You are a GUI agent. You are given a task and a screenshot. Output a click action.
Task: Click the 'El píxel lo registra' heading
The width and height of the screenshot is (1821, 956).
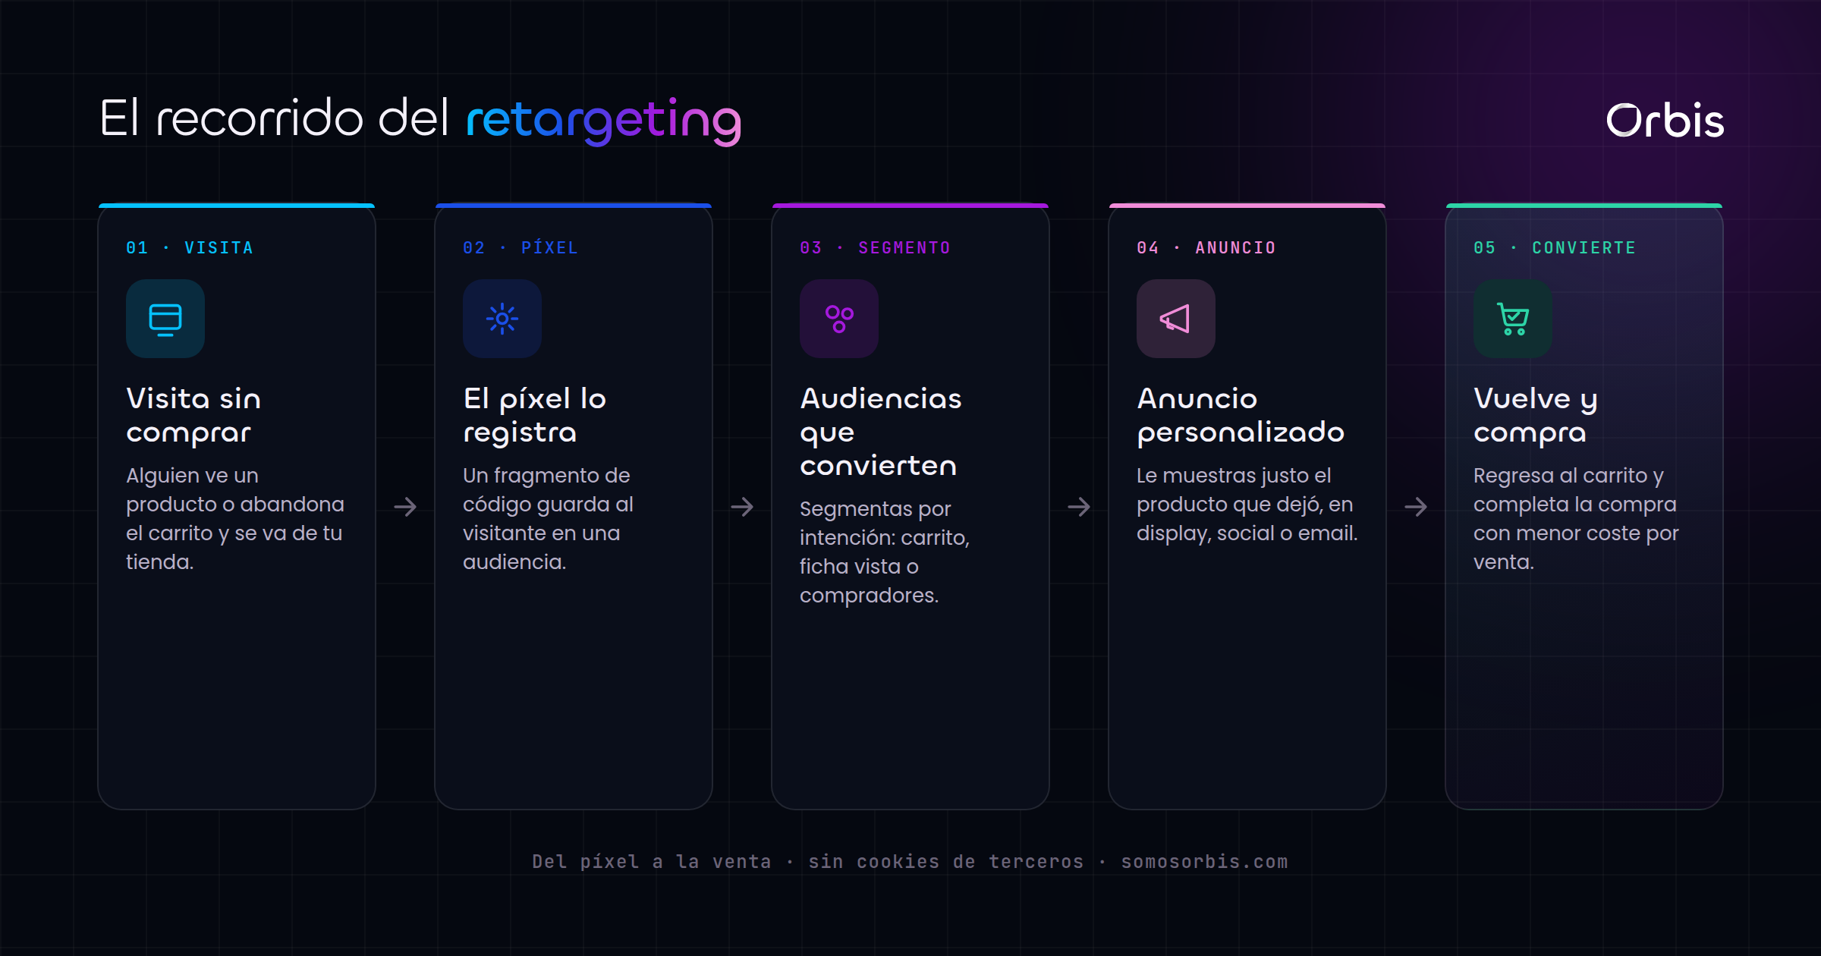(x=535, y=415)
